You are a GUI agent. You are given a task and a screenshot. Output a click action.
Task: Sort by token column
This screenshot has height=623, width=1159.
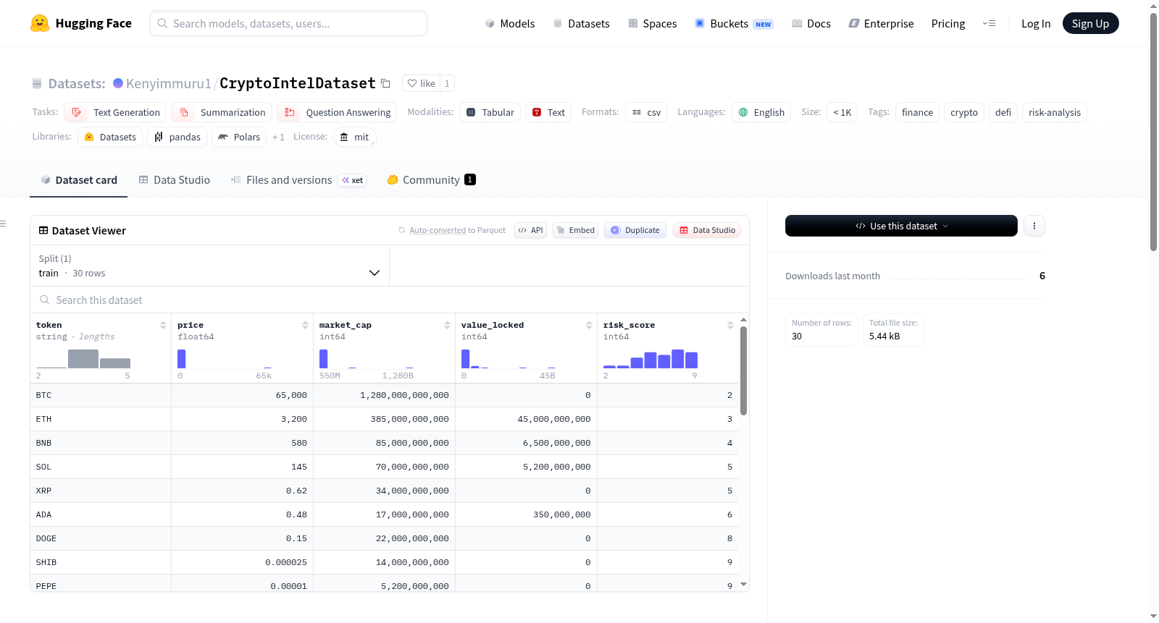tap(163, 325)
